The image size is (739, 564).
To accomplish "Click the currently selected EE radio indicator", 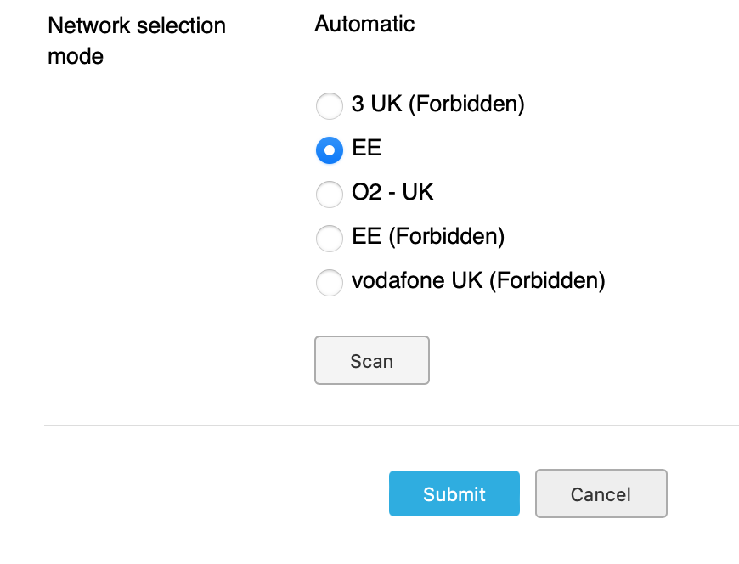I will coord(330,150).
